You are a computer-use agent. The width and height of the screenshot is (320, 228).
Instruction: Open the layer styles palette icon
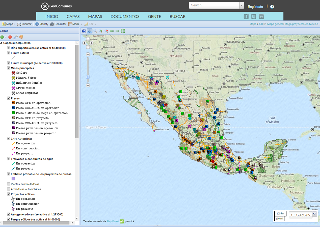(x=21, y=37)
